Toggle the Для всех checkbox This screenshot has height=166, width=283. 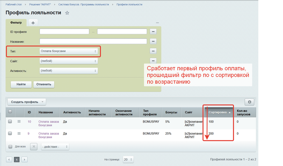[x=11, y=147]
